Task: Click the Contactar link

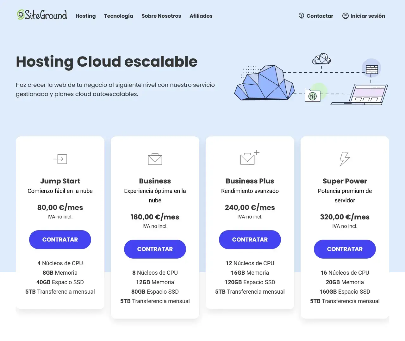Action: click(320, 16)
